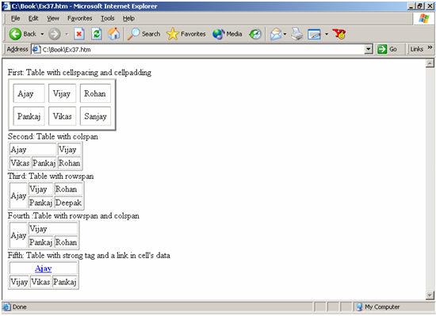This screenshot has width=436, height=316.
Task: Click the Vikas cell in the first table
Action: [x=63, y=116]
